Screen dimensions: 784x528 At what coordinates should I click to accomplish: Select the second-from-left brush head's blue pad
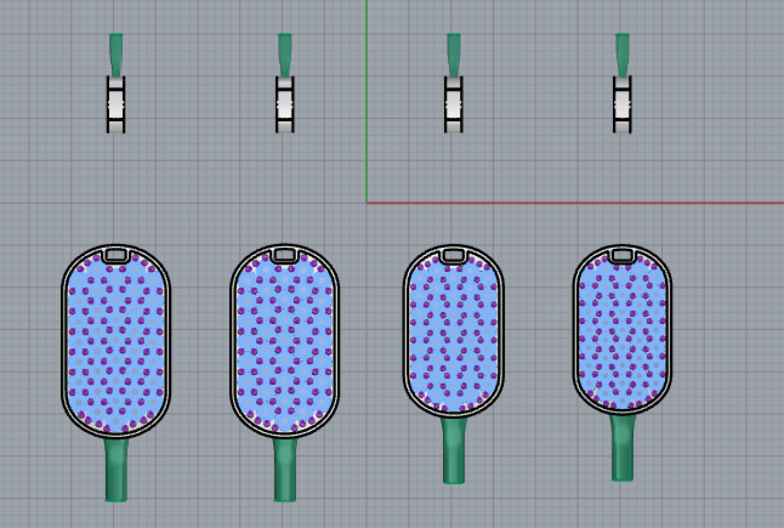284,344
